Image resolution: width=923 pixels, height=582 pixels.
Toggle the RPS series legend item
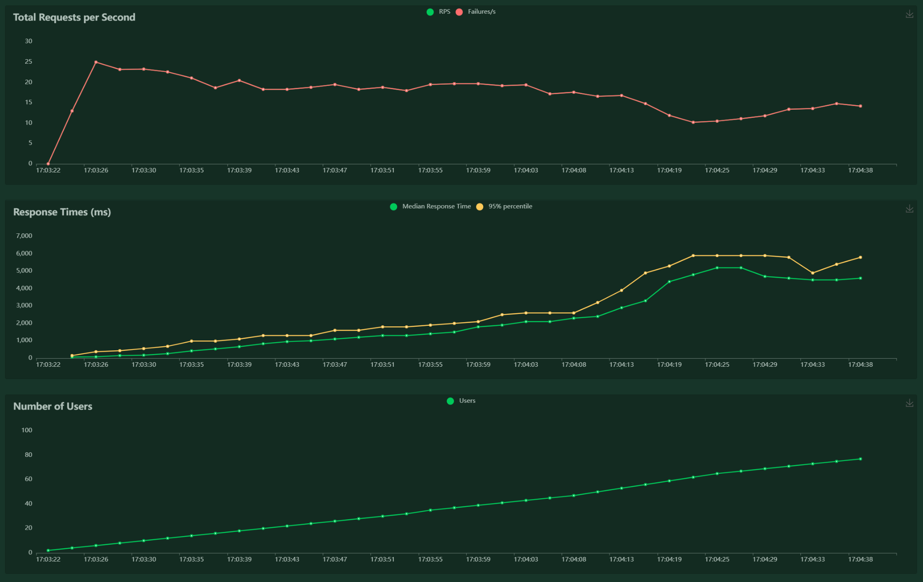pyautogui.click(x=444, y=12)
